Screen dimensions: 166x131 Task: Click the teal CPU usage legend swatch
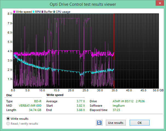(x=54, y=12)
